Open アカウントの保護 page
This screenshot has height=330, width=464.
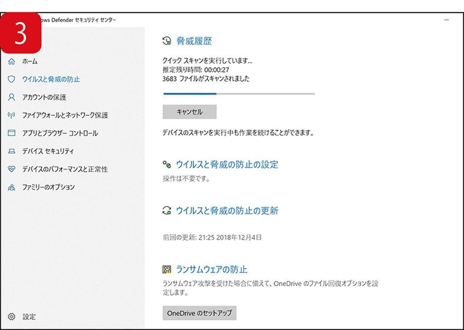pyautogui.click(x=44, y=97)
